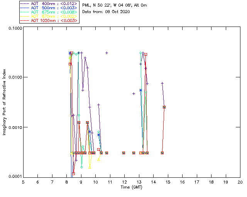The width and height of the screenshot is (247, 197).
Task: Click the red dashed line sample in legend
Action: coord(25,20)
